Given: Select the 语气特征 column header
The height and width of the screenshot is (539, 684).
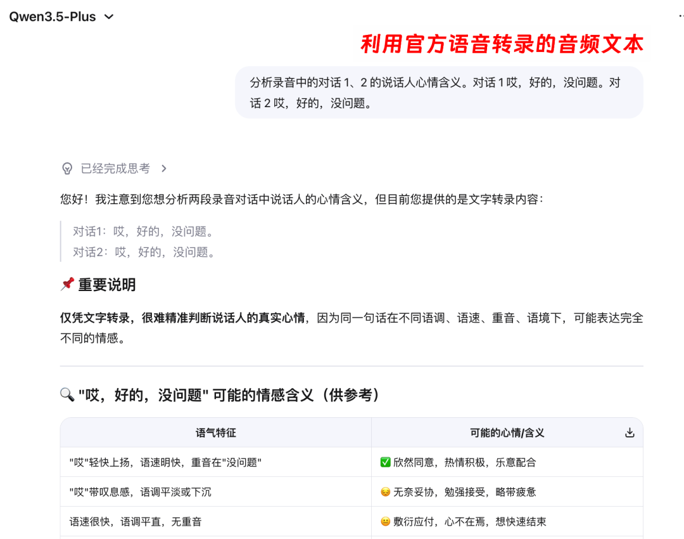Looking at the screenshot, I should (215, 432).
